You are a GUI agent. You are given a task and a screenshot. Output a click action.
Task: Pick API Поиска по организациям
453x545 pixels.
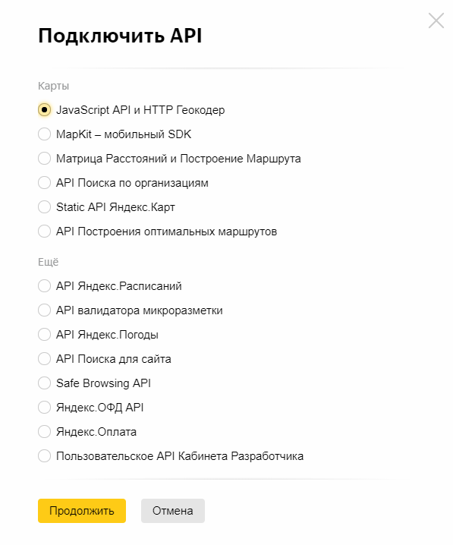[x=44, y=183]
